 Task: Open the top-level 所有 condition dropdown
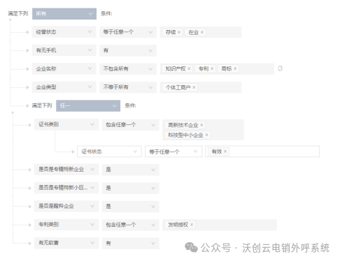coord(64,14)
